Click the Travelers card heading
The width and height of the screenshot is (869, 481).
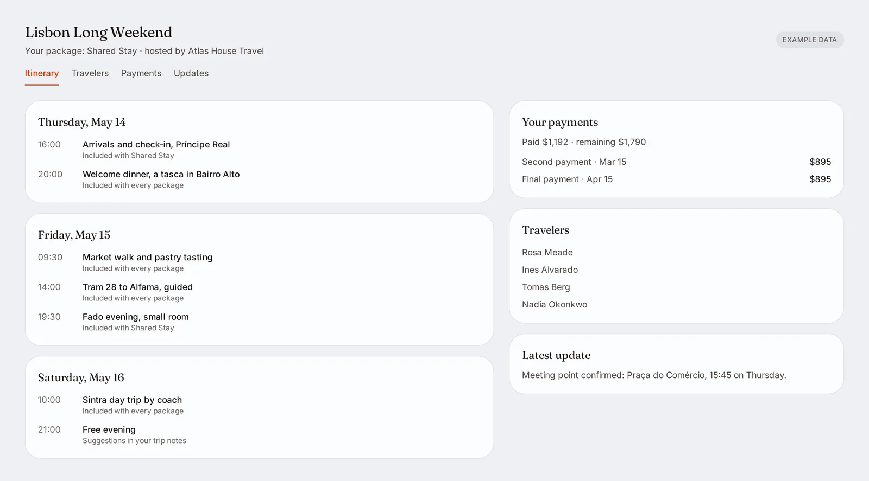point(545,230)
